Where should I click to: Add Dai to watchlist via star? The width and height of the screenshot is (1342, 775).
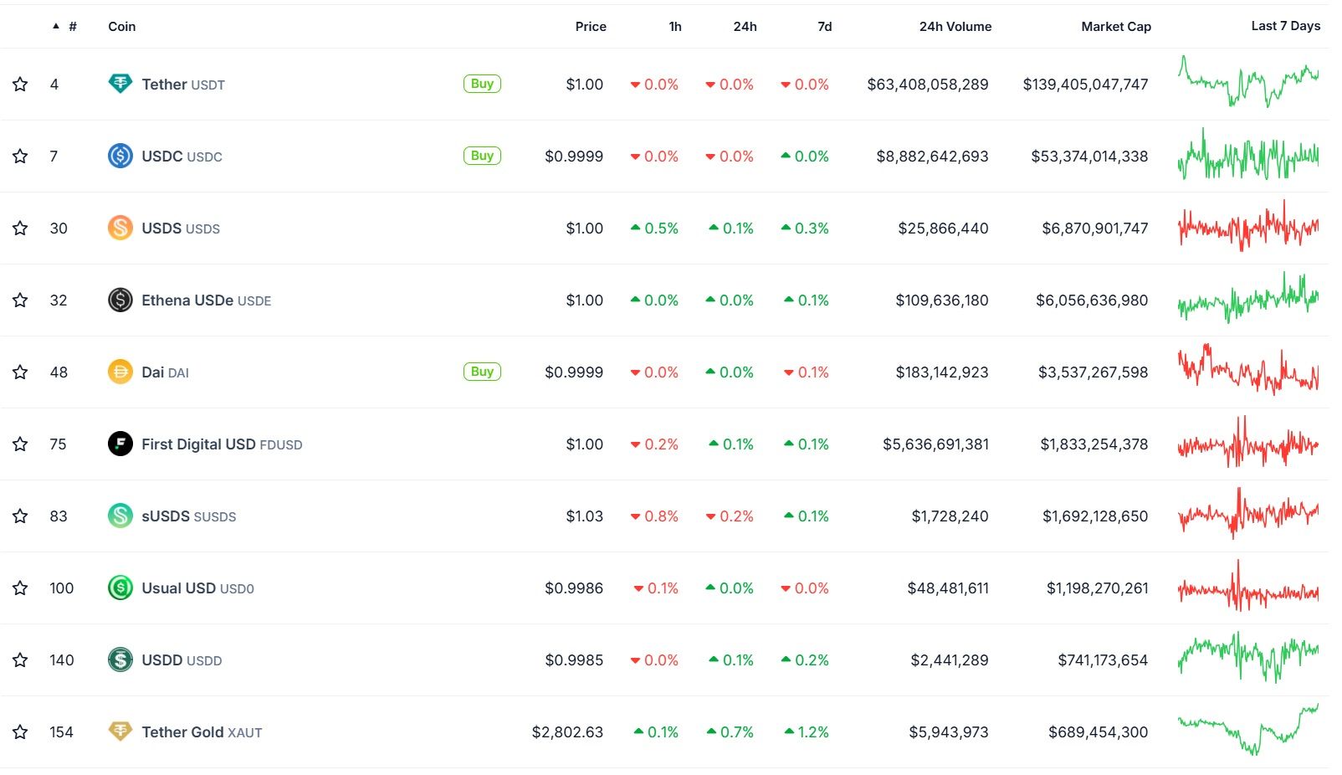click(20, 372)
